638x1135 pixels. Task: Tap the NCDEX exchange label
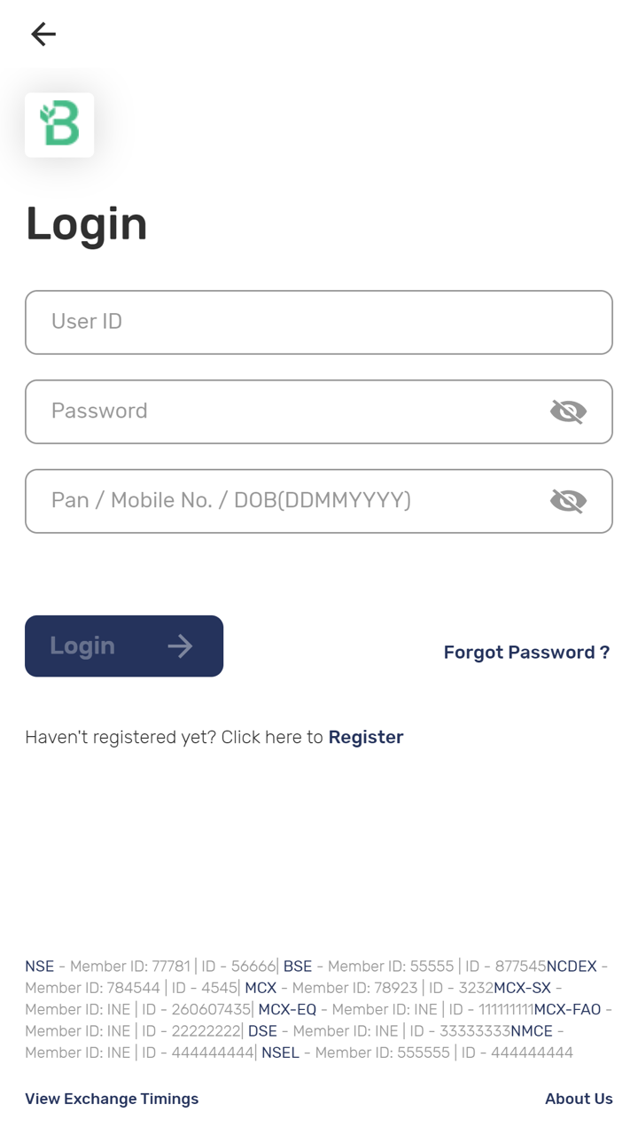[572, 967]
